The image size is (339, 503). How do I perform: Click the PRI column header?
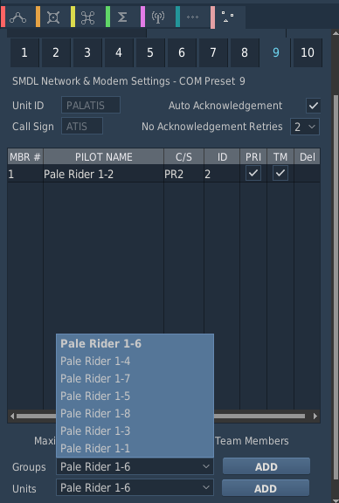(x=253, y=157)
